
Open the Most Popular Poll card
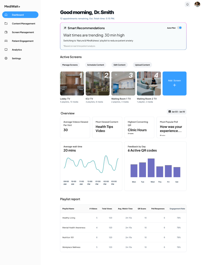click(x=171, y=127)
